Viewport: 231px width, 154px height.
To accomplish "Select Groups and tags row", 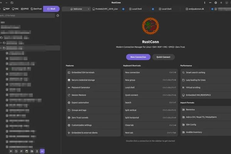I will (94, 110).
